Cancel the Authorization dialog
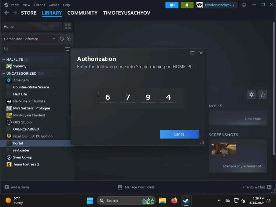This screenshot has height=207, width=276. 179,134
